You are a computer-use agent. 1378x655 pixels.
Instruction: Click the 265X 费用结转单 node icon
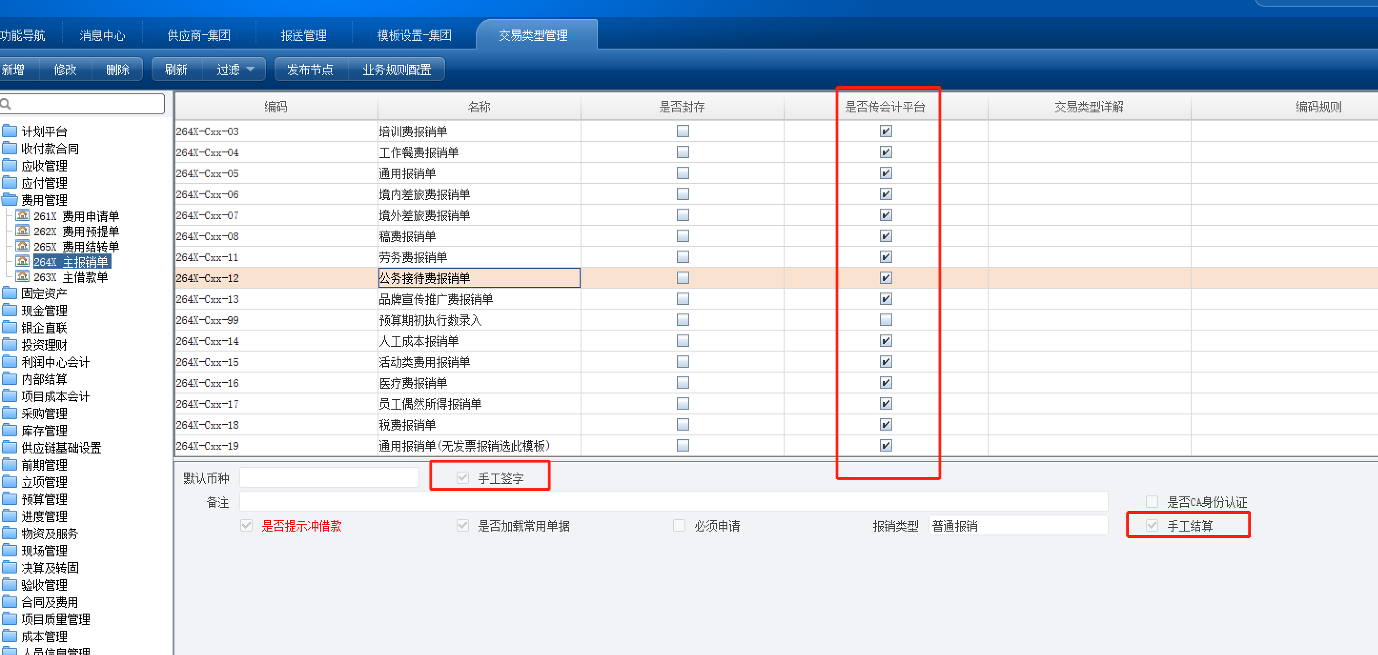[x=22, y=246]
